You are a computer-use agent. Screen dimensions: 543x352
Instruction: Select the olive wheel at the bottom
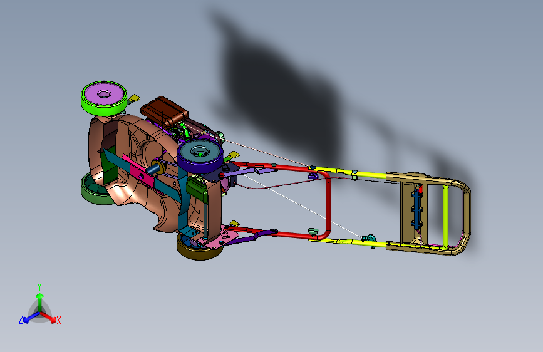199,250
